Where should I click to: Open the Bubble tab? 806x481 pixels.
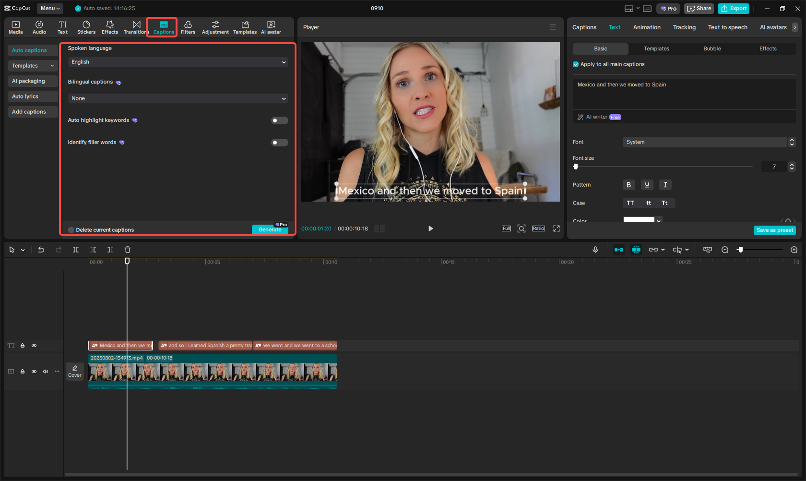(x=712, y=48)
